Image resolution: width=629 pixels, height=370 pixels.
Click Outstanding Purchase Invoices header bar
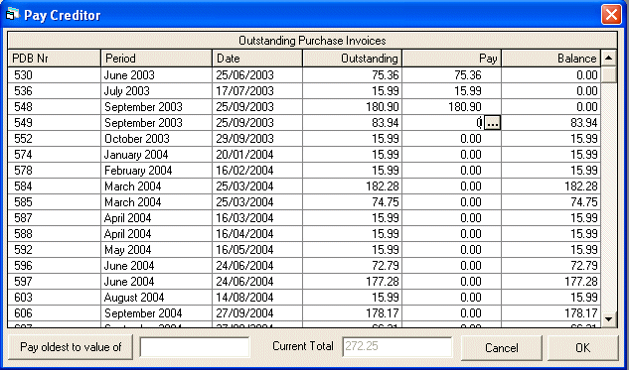(x=312, y=41)
